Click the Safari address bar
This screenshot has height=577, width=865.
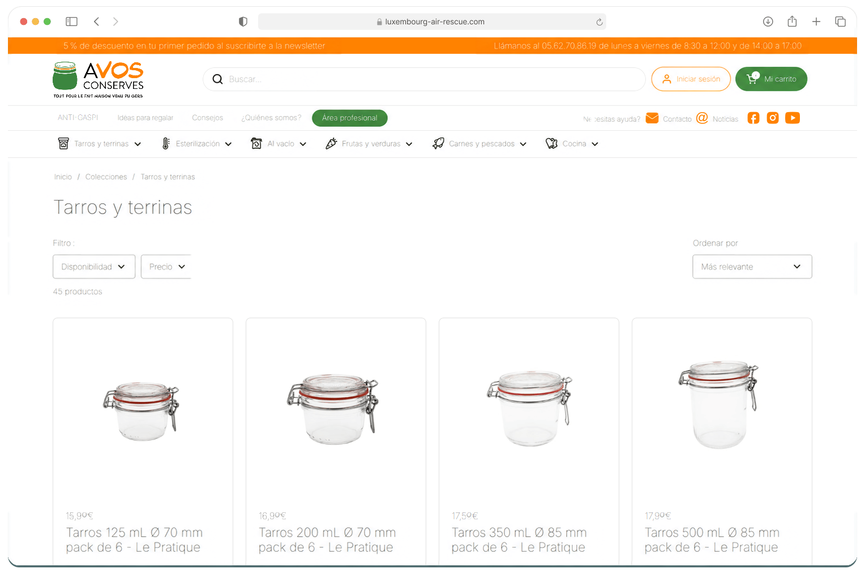432,22
